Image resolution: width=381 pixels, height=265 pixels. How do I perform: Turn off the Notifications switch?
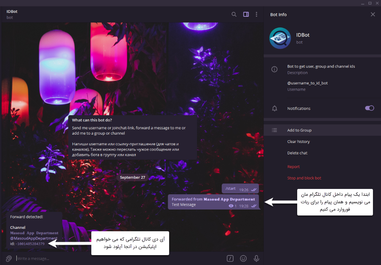click(x=369, y=108)
